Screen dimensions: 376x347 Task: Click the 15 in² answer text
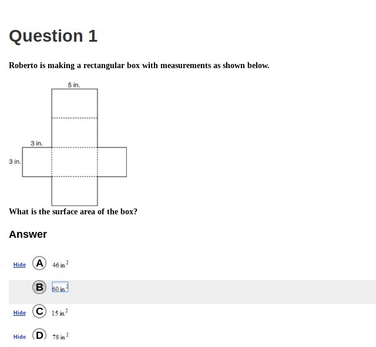(60, 312)
